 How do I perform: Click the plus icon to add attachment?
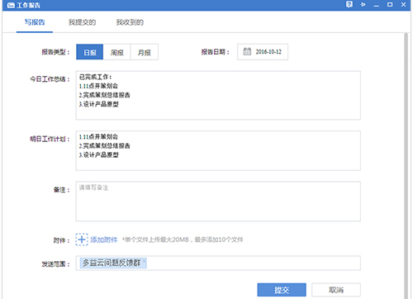point(82,240)
